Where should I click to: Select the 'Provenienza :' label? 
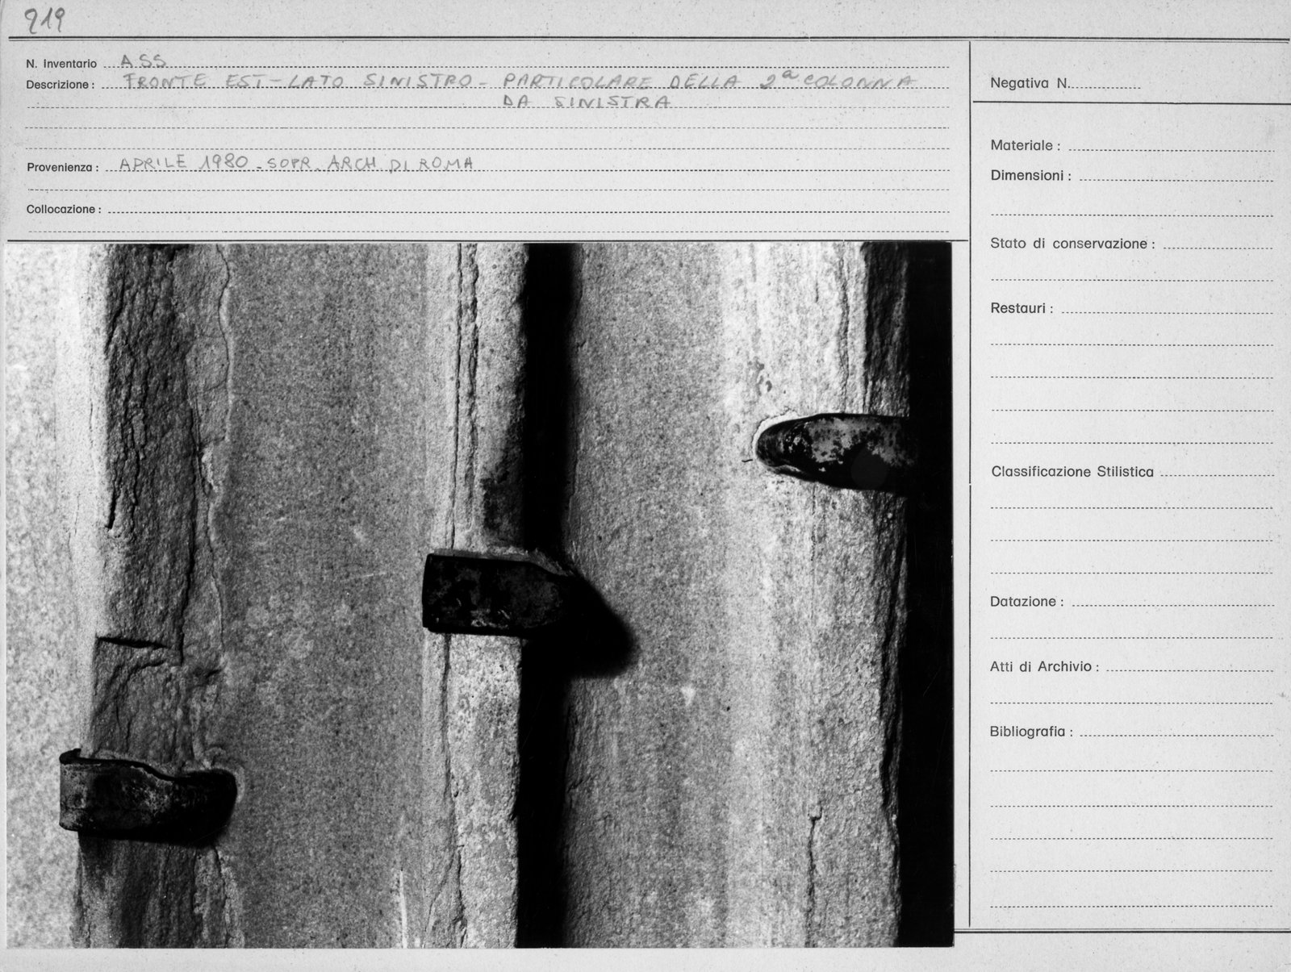(62, 168)
